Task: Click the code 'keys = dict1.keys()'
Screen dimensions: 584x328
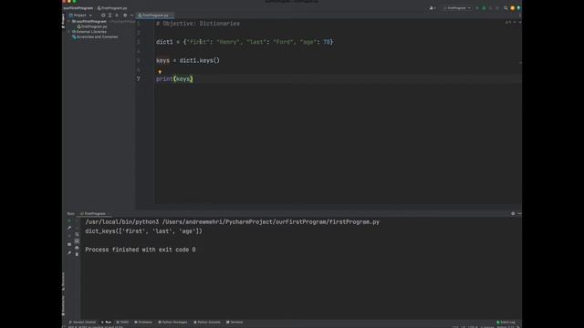Action: click(188, 60)
